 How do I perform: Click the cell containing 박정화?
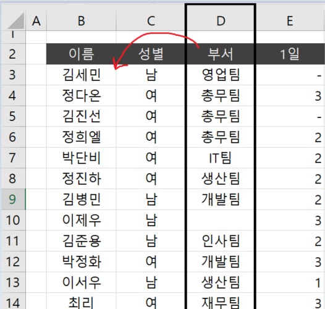(x=82, y=261)
